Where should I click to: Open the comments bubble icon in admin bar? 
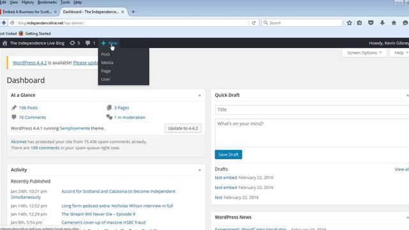[88, 43]
